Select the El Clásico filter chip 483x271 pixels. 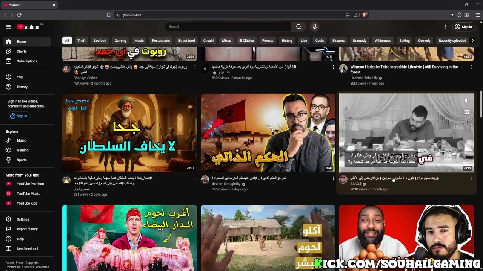246,41
